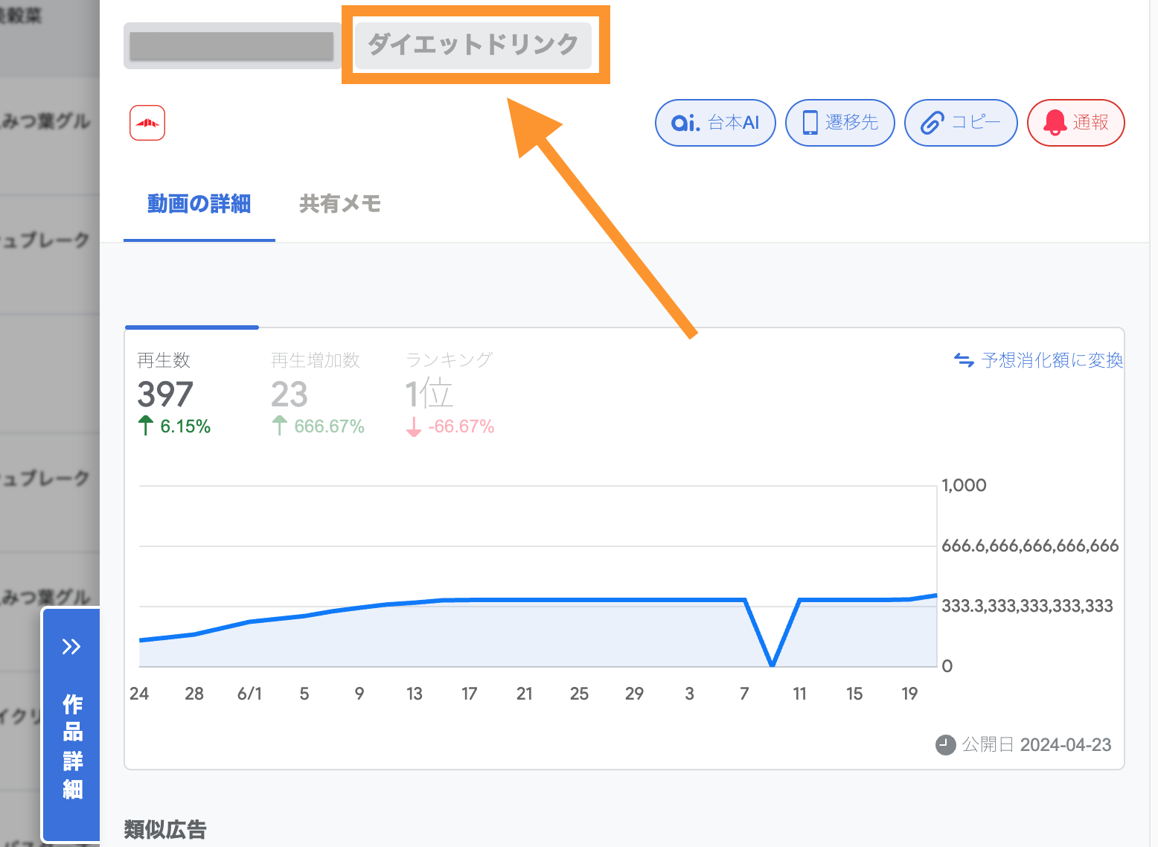This screenshot has height=847, width=1158.
Task: Click the grayed-out tag beside ダイエットドリンク
Action: pyautogui.click(x=231, y=45)
